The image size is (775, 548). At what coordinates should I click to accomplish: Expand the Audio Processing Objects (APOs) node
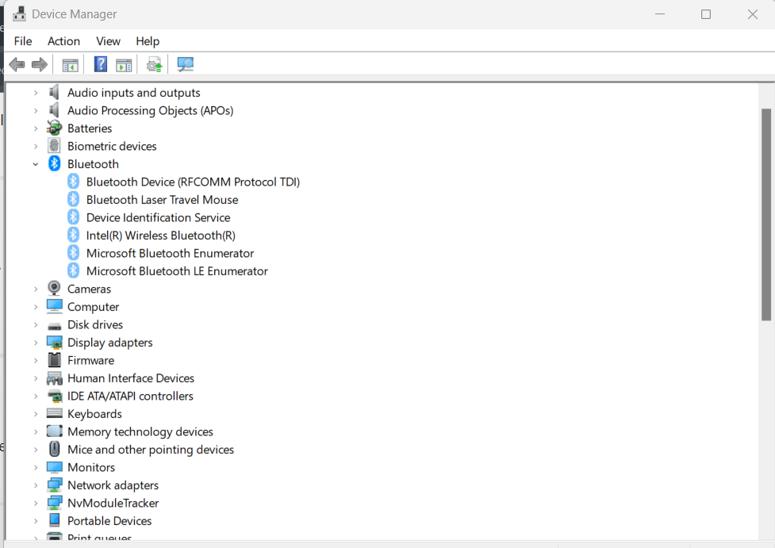tap(36, 111)
